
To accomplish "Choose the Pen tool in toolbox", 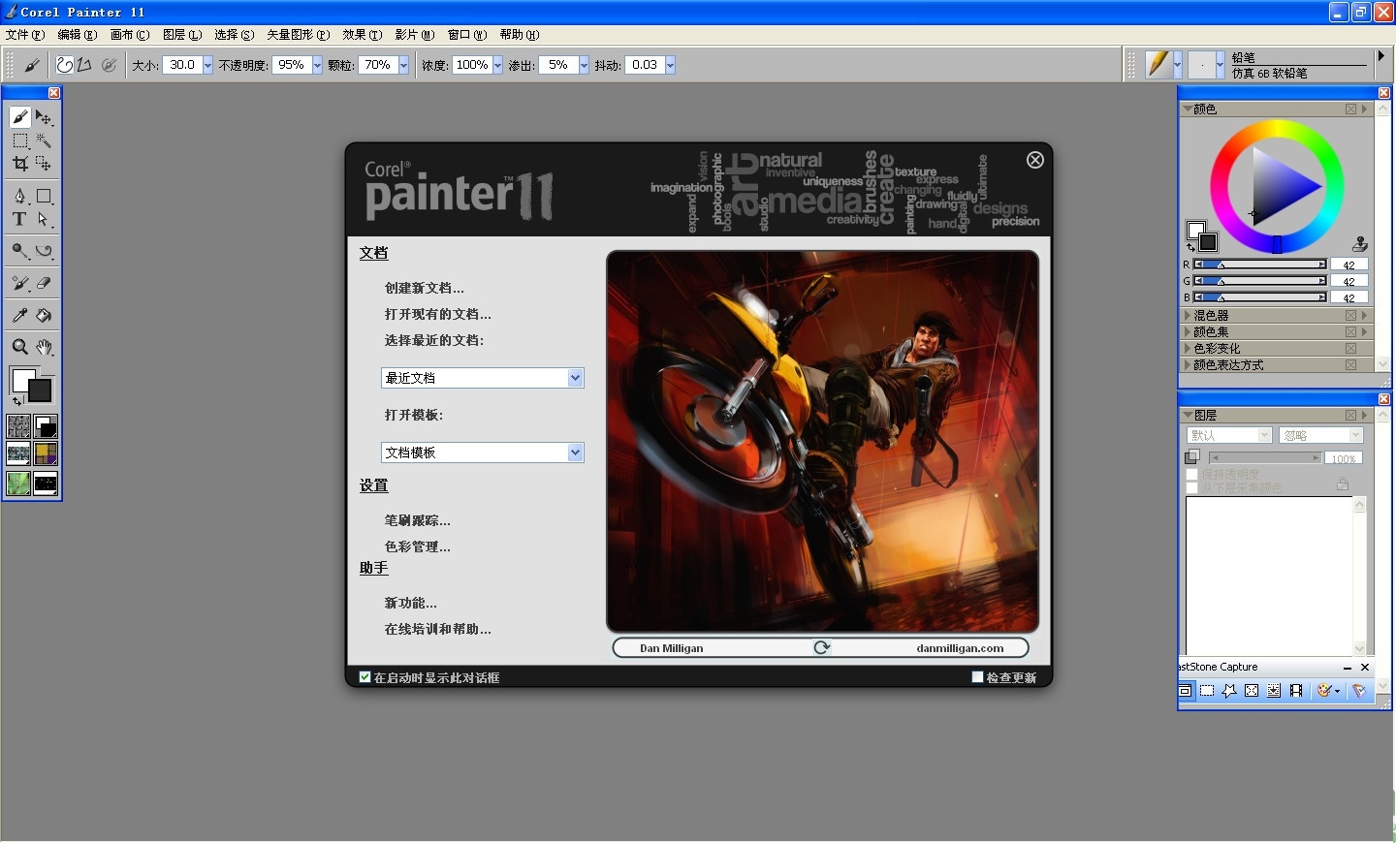I will 20,196.
